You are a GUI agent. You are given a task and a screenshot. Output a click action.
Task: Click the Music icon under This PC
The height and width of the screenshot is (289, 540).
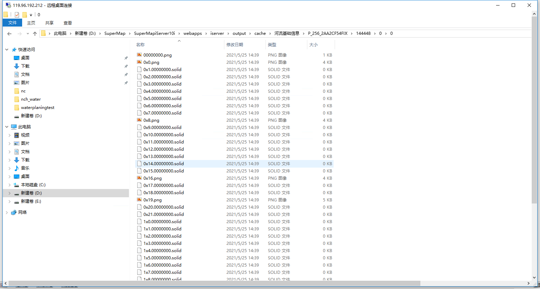pos(17,168)
